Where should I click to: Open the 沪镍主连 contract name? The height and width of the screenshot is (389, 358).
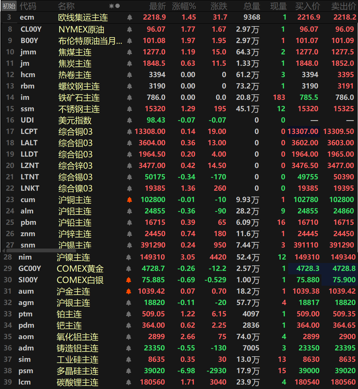[x=73, y=257]
